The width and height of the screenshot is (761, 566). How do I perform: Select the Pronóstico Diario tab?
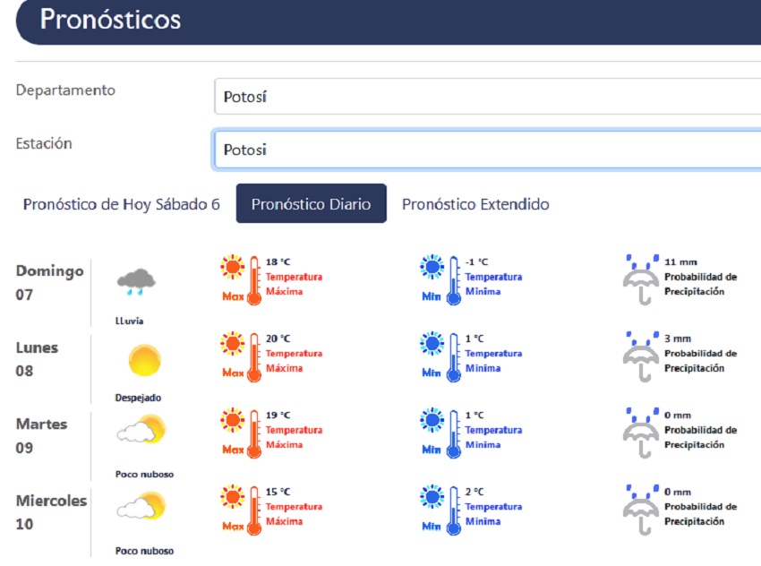pos(311,204)
